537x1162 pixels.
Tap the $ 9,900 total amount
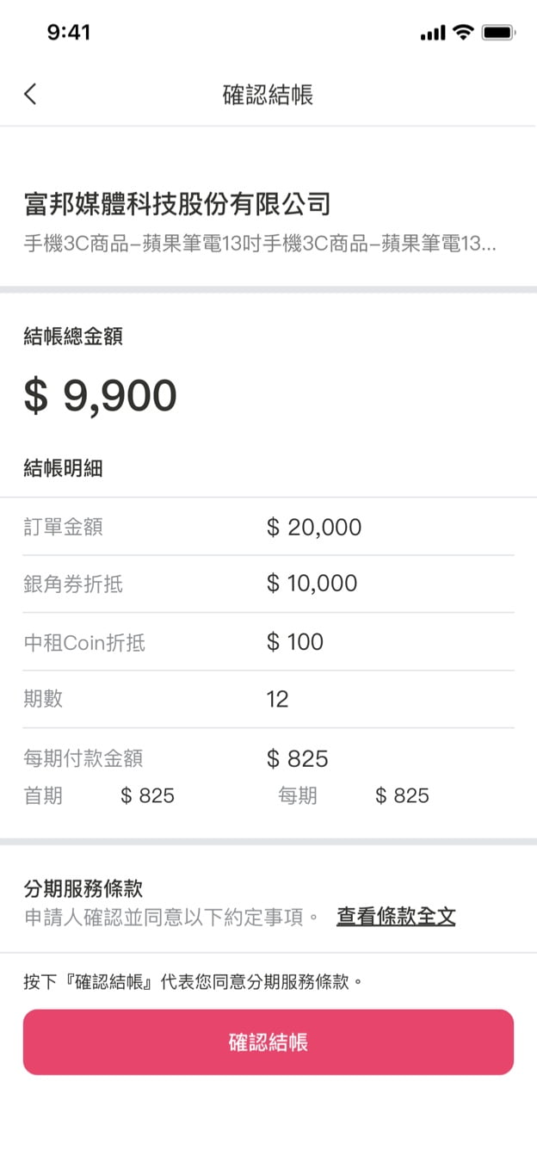click(100, 396)
